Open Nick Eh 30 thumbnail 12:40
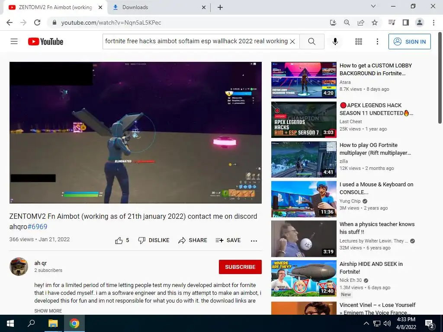This screenshot has width=443, height=332. tap(304, 279)
